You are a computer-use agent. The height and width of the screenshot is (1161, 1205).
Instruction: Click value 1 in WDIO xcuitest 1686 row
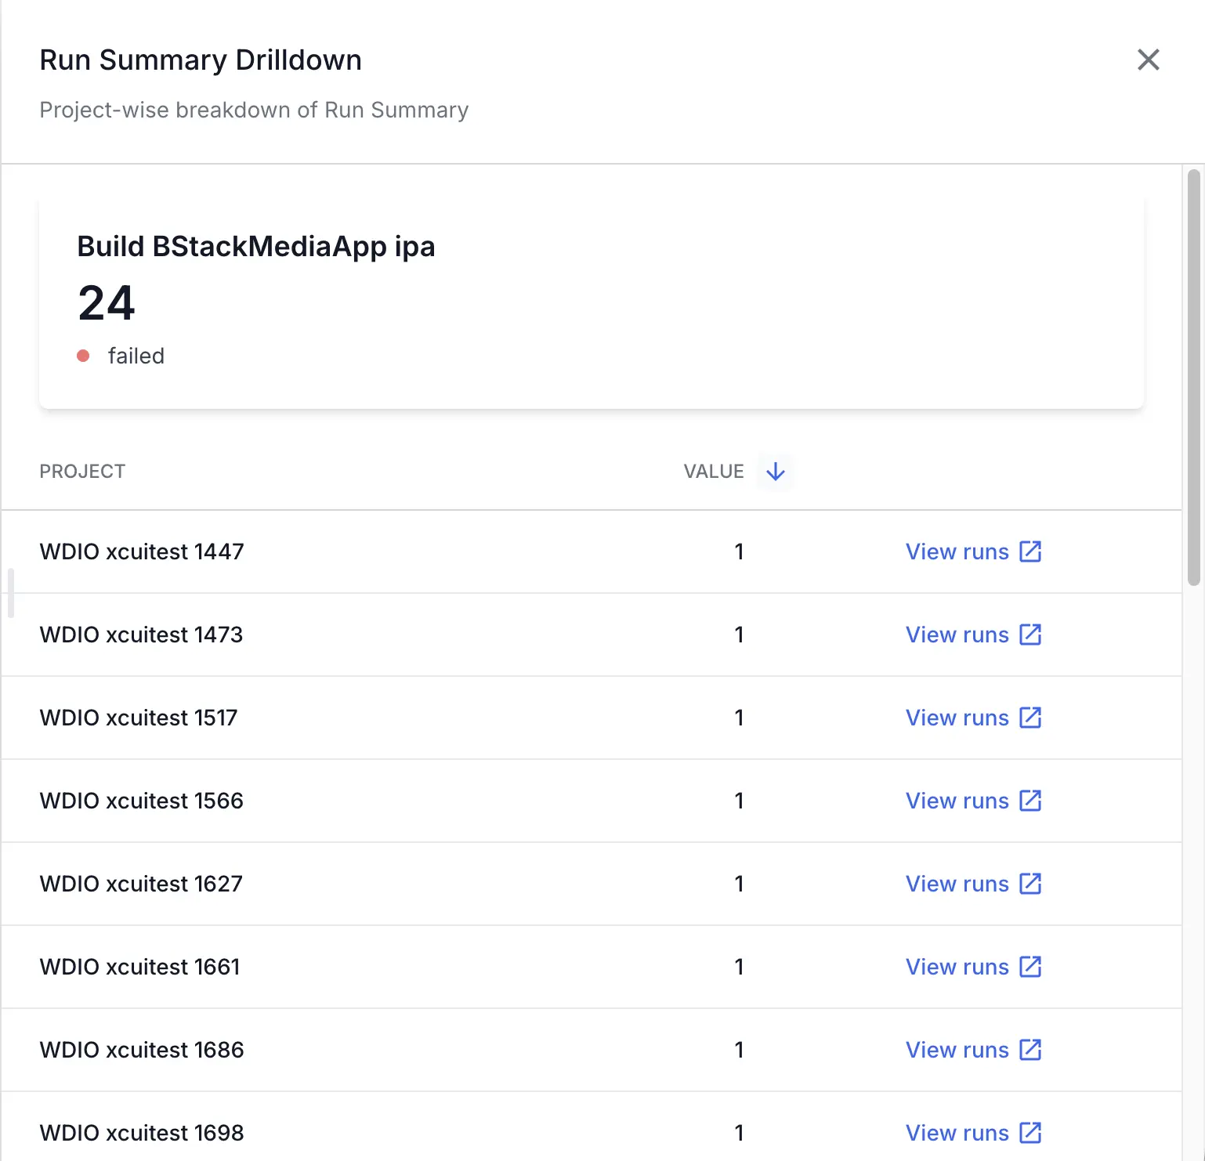(x=739, y=1050)
